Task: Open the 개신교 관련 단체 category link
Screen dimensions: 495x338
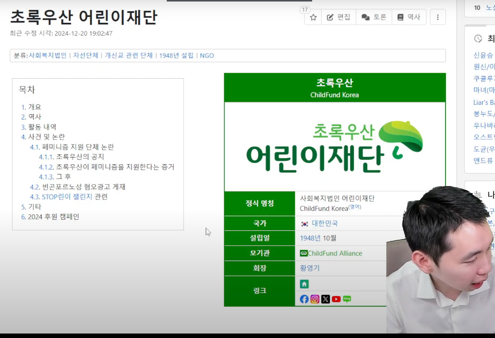Action: 129,55
